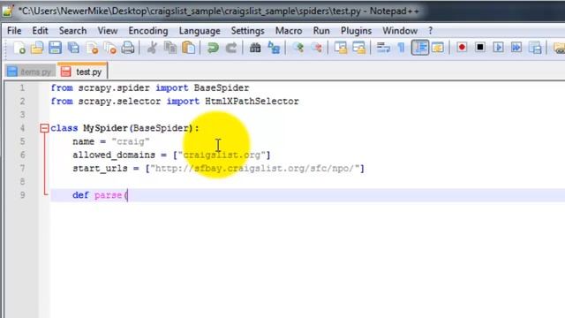Open the Edit menu
Screen dimensions: 565x318
tap(40, 31)
